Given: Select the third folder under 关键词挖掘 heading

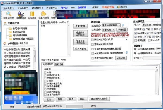Looking at the screenshot, I should (10, 35).
